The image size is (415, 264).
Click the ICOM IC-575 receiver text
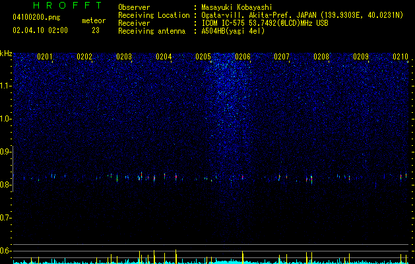coord(265,23)
